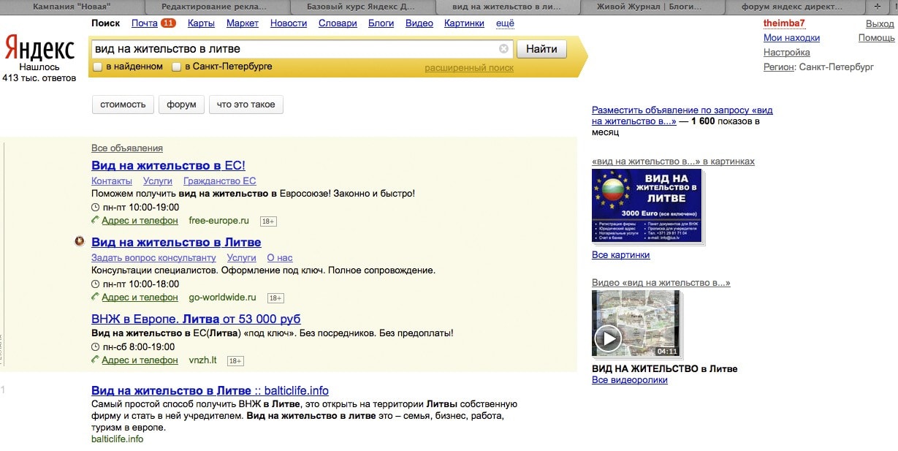Play the video about вид на жительство
This screenshot has width=898, height=451.
pos(607,338)
